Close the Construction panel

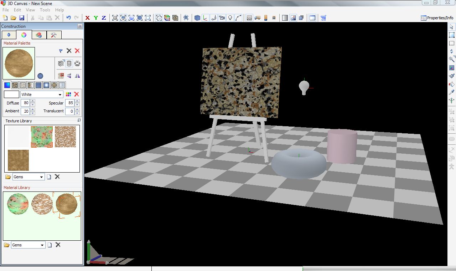(80, 26)
